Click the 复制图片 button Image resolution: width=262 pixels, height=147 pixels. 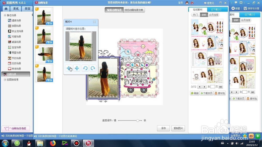coord(178,128)
